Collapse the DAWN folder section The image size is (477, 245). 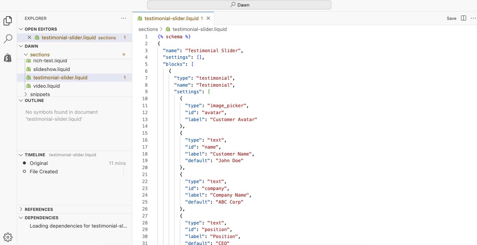point(21,46)
